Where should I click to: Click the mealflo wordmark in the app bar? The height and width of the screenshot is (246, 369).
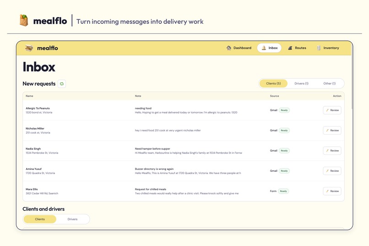tap(48, 48)
